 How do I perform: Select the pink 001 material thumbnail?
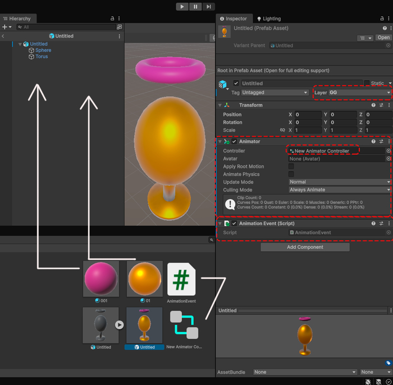100,279
